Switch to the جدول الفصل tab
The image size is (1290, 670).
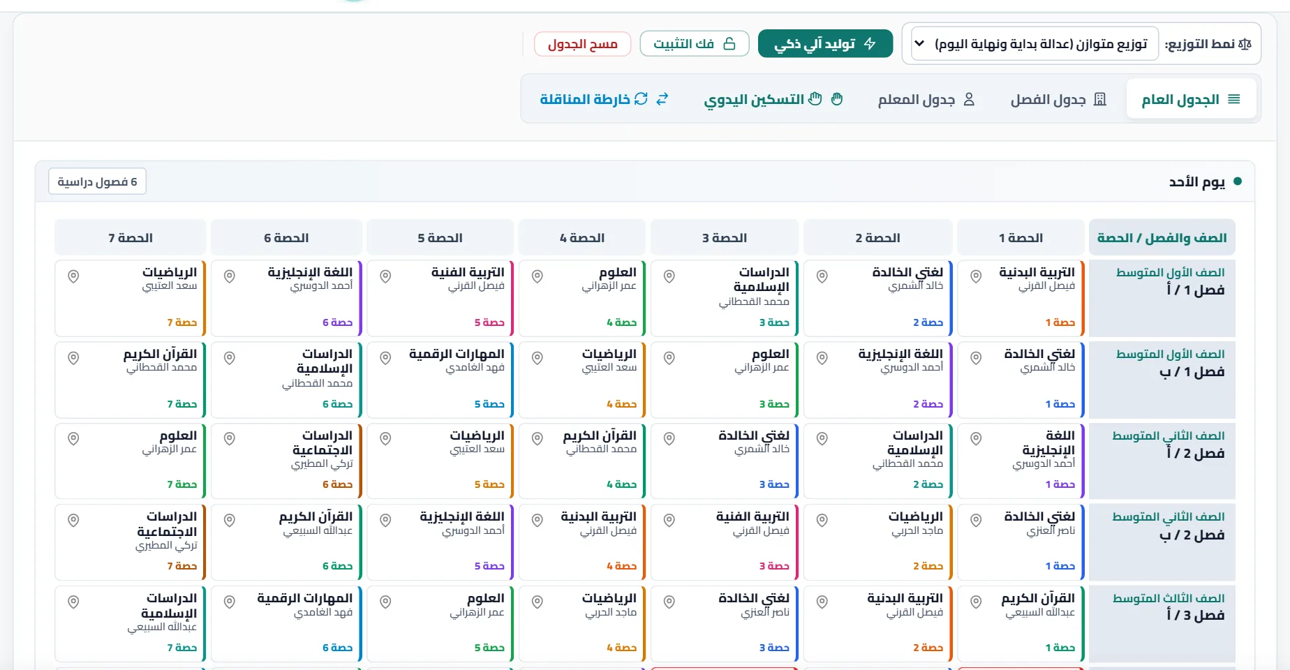1058,99
